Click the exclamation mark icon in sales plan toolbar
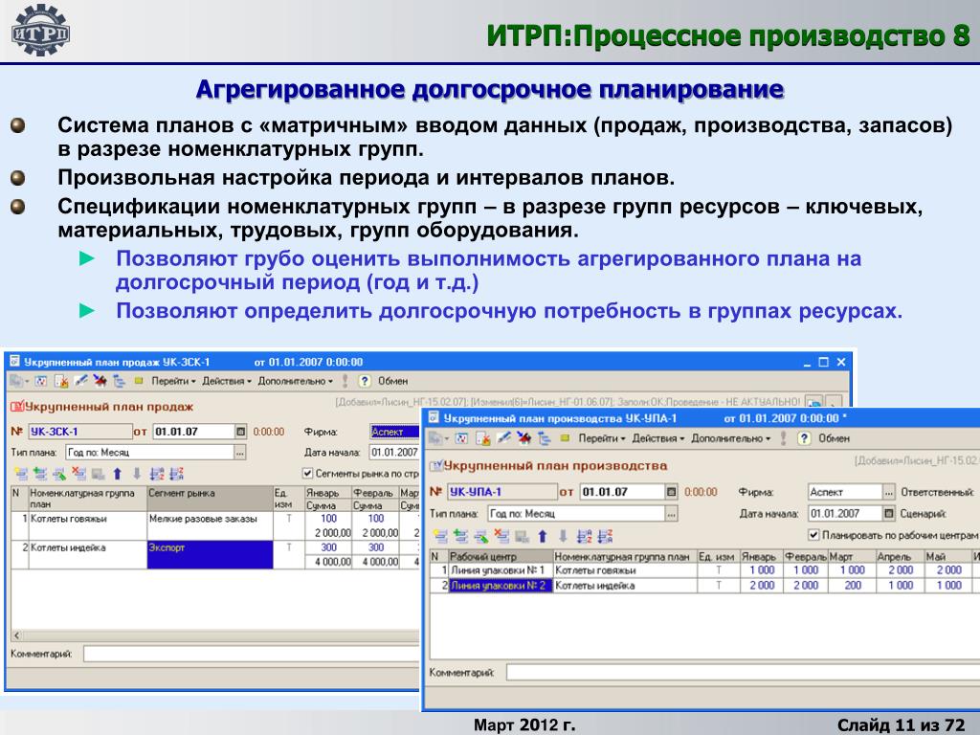This screenshot has width=980, height=735. coord(345,381)
